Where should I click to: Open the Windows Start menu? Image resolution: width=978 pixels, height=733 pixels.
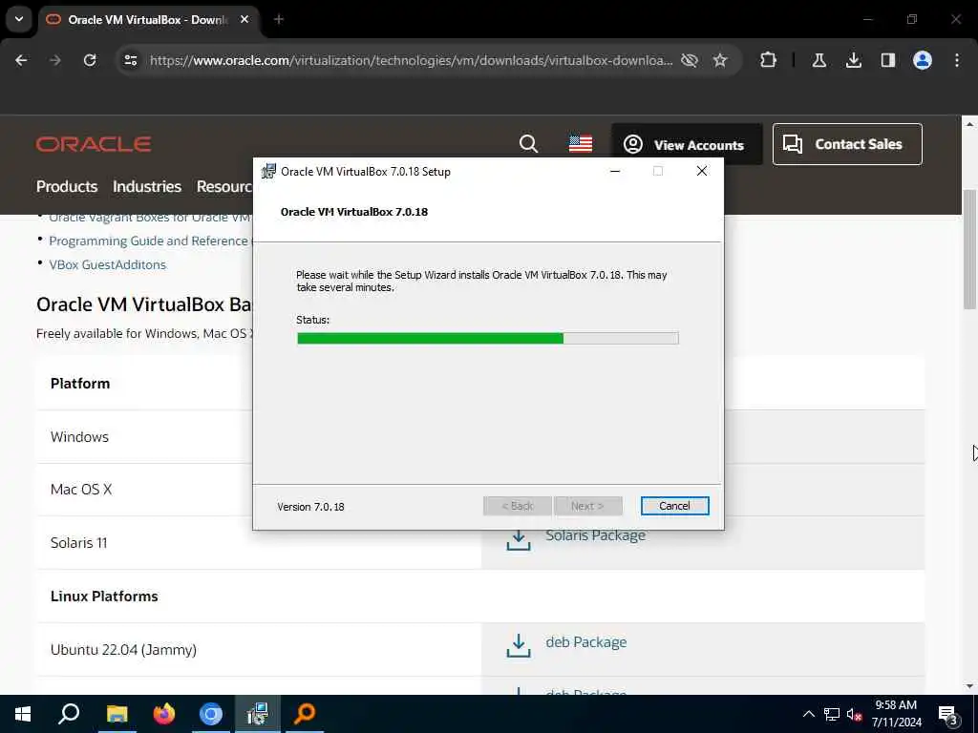click(x=23, y=714)
